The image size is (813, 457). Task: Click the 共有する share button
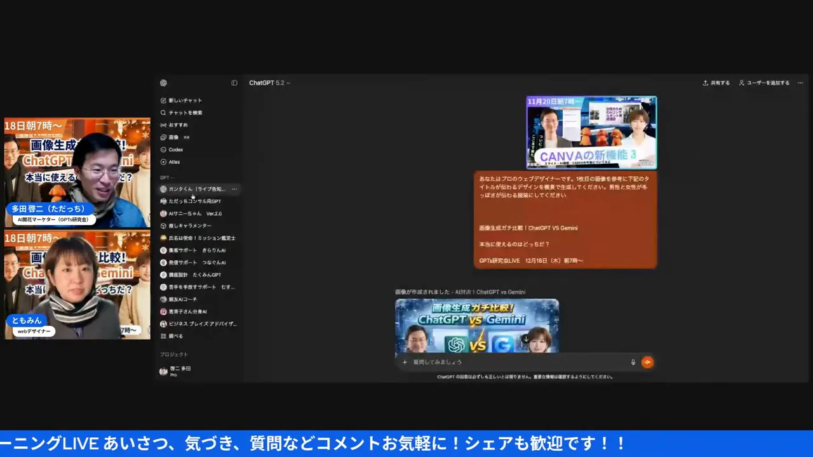pyautogui.click(x=716, y=83)
